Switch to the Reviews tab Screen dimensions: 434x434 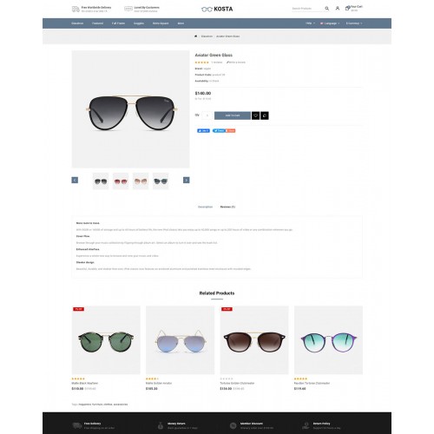227,207
